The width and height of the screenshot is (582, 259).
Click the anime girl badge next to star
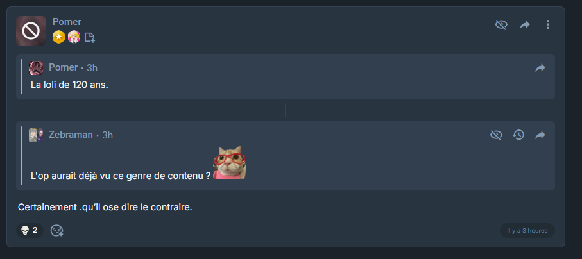[74, 37]
